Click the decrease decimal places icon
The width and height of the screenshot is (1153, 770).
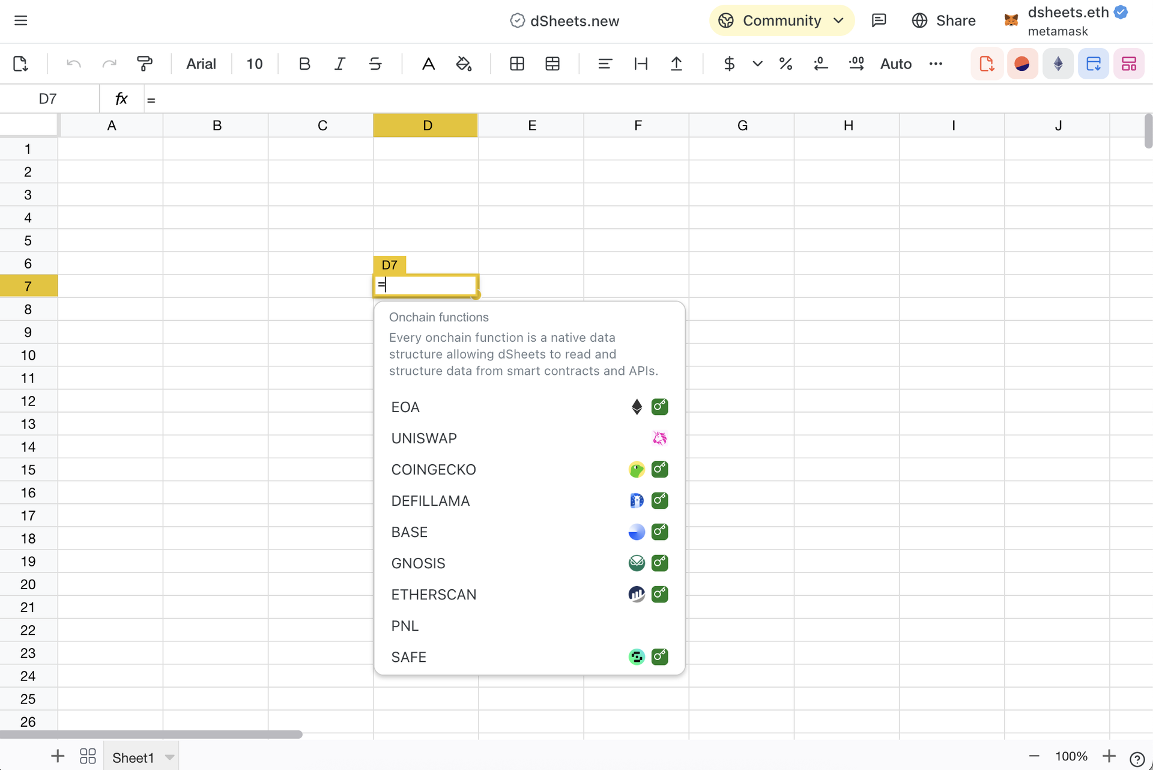tap(821, 64)
